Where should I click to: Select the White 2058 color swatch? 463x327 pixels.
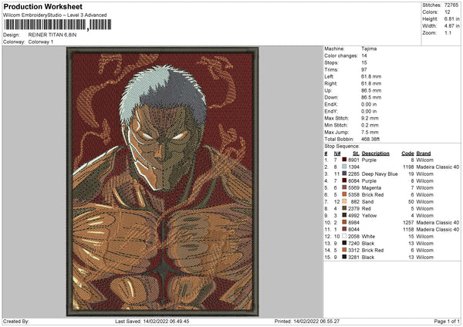point(344,236)
